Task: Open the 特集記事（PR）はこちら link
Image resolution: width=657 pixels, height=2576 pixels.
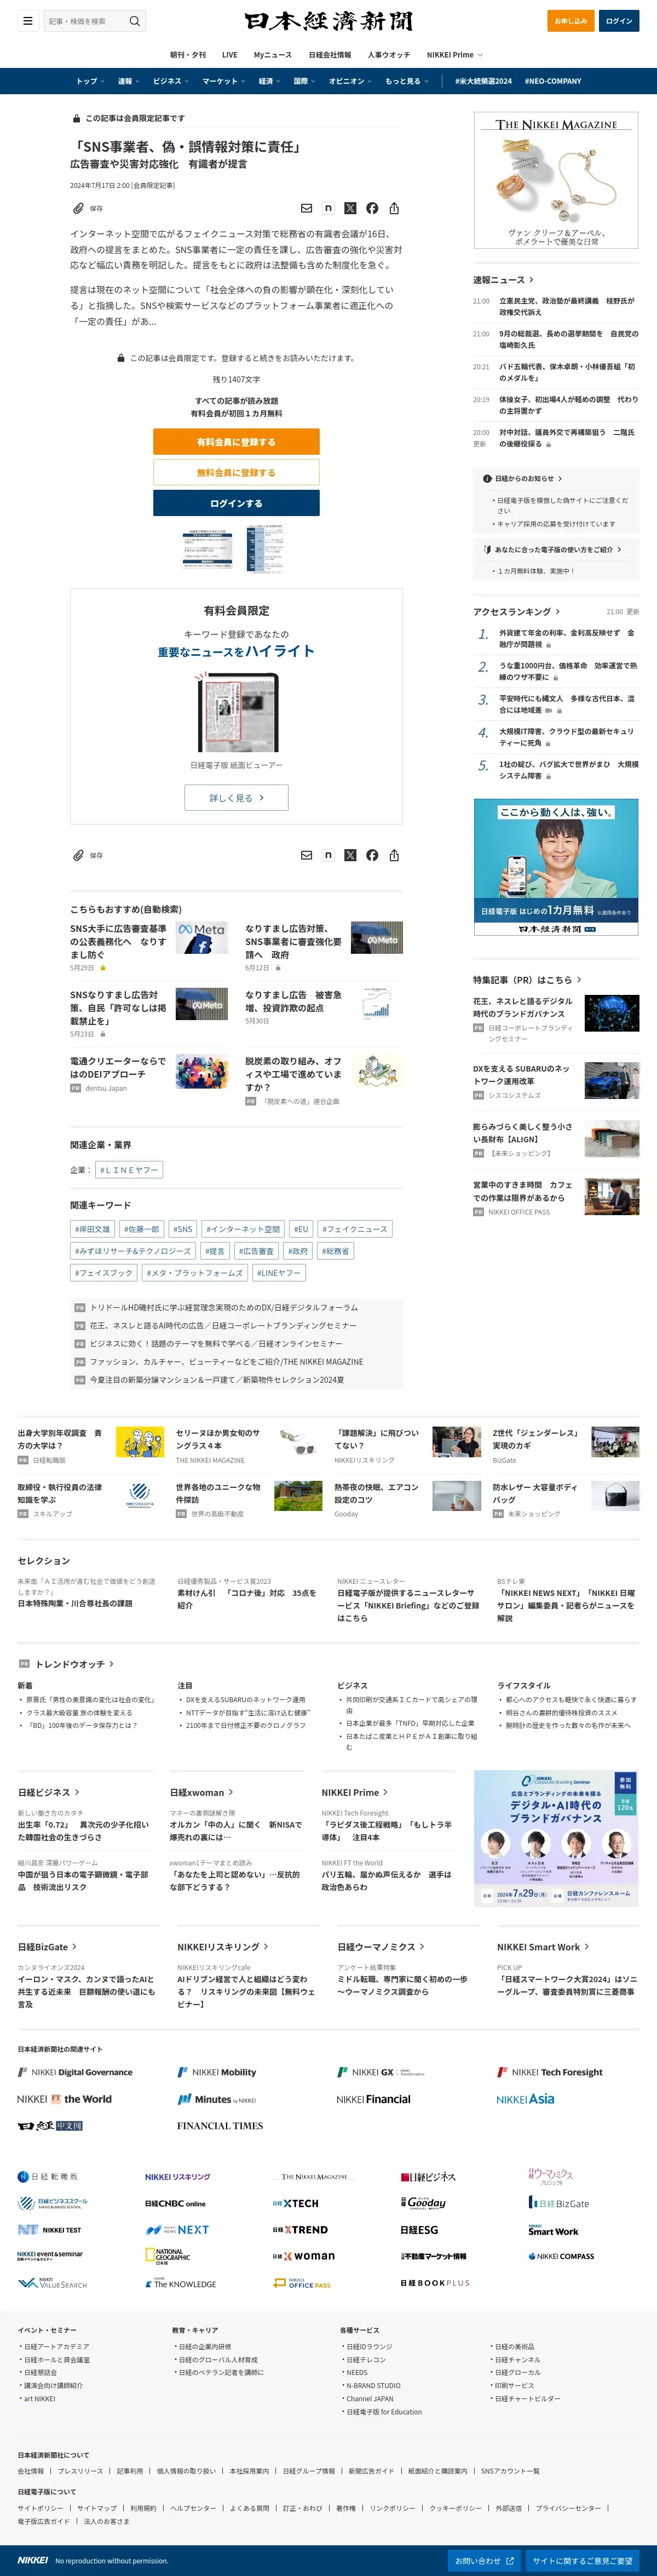Action: 527,980
